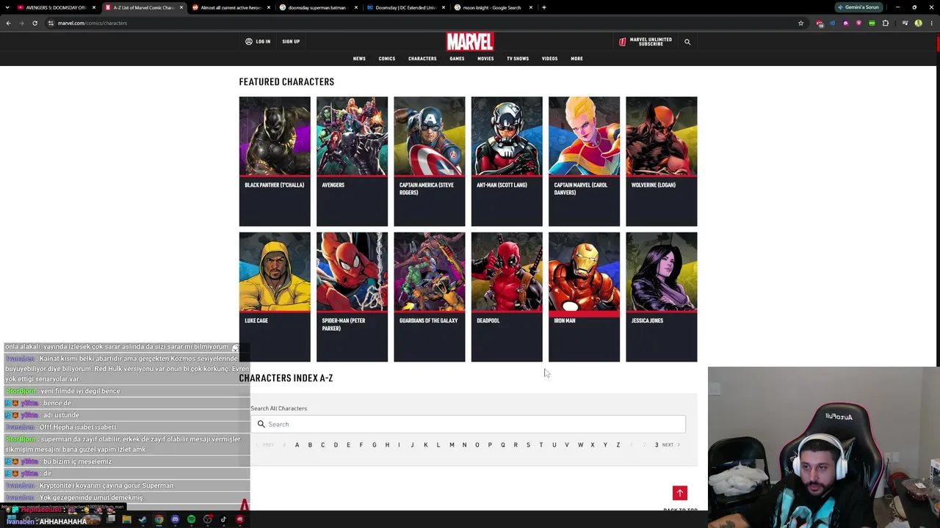Open the MOVIES menu in Marvel navigation
The image size is (940, 528).
(x=485, y=59)
